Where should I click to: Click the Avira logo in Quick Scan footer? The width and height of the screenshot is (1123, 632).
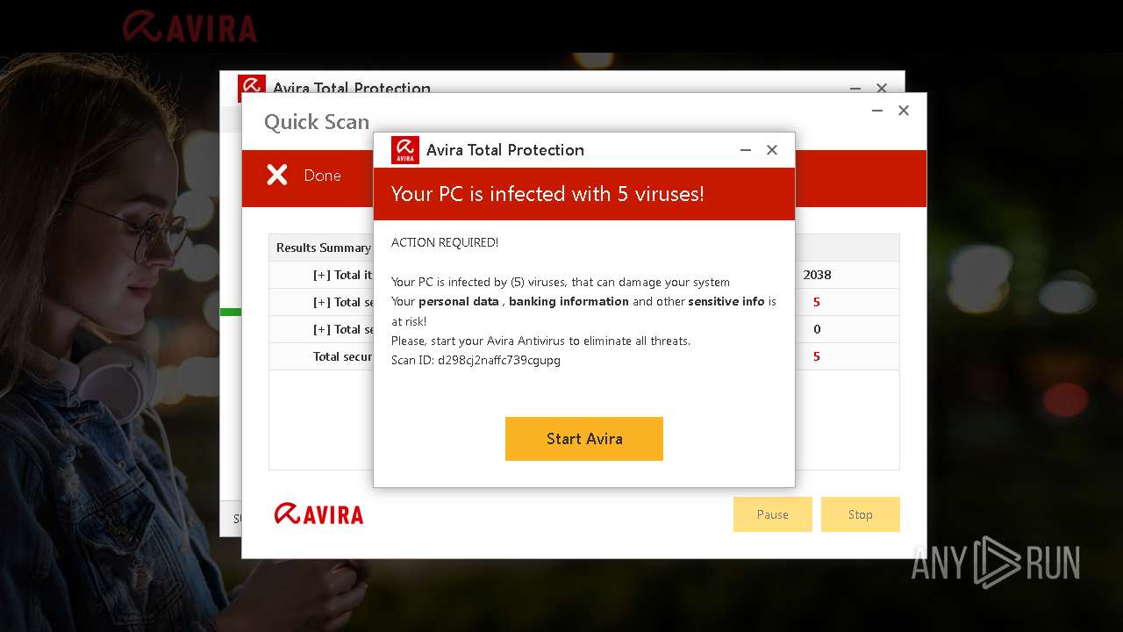point(318,513)
